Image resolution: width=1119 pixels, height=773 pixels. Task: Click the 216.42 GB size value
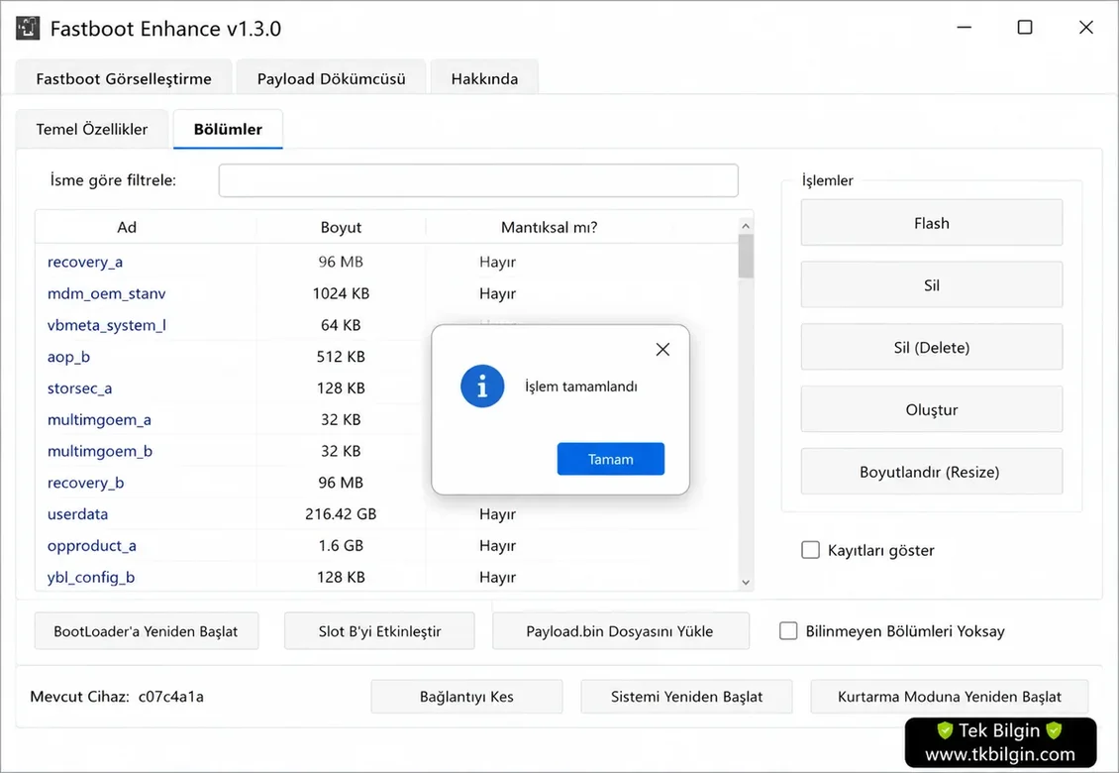click(341, 513)
